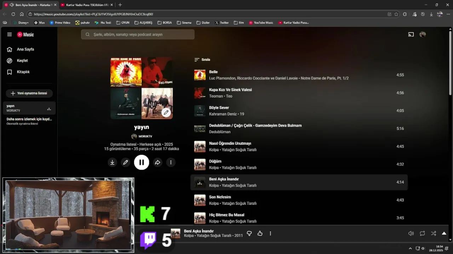Viewport: 453px width, 254px height.
Task: Expand the now-playing view arrow
Action: [444, 234]
